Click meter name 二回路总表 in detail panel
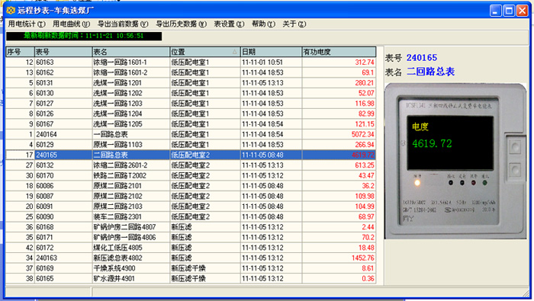The image size is (534, 301). click(431, 72)
